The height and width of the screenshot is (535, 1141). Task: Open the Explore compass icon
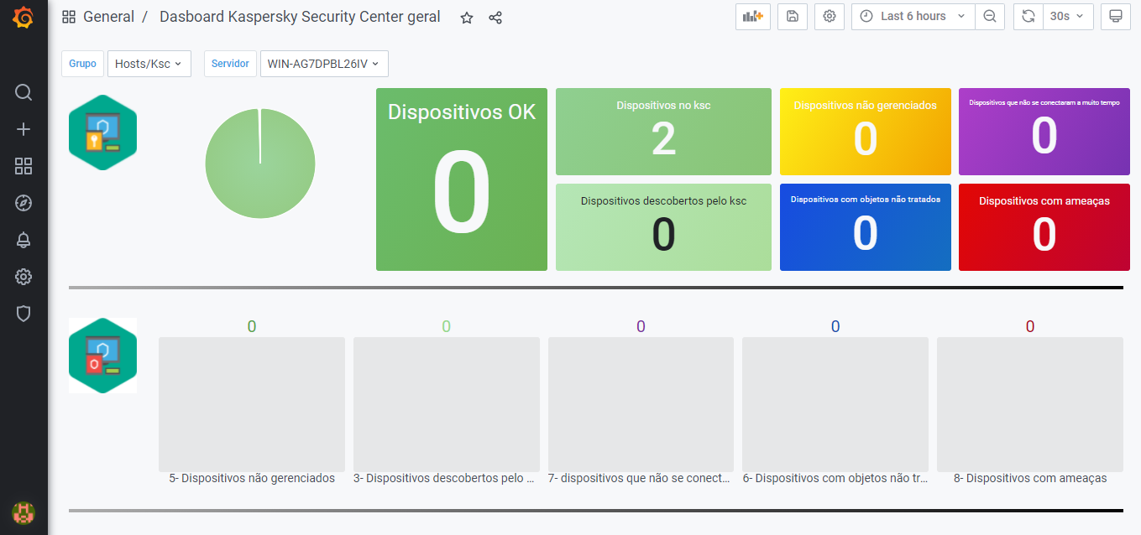click(24, 203)
